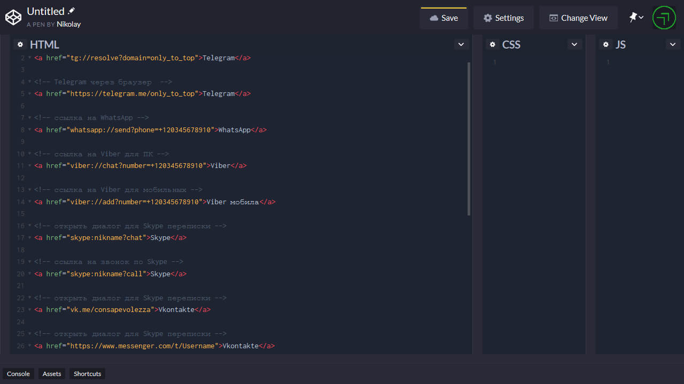Open JS editor settings gear
Screen dimensions: 684x384
pos(606,45)
